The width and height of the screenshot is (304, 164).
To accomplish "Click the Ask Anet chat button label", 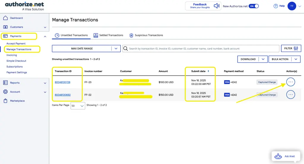I will tap(290, 156).
